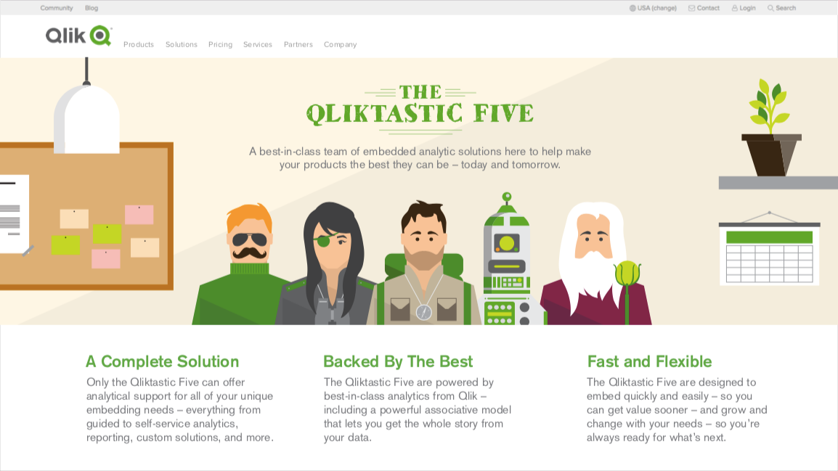Click paragraph starting 'The Qliktastic Five are designed'
The width and height of the screenshot is (838, 471).
[x=677, y=409]
